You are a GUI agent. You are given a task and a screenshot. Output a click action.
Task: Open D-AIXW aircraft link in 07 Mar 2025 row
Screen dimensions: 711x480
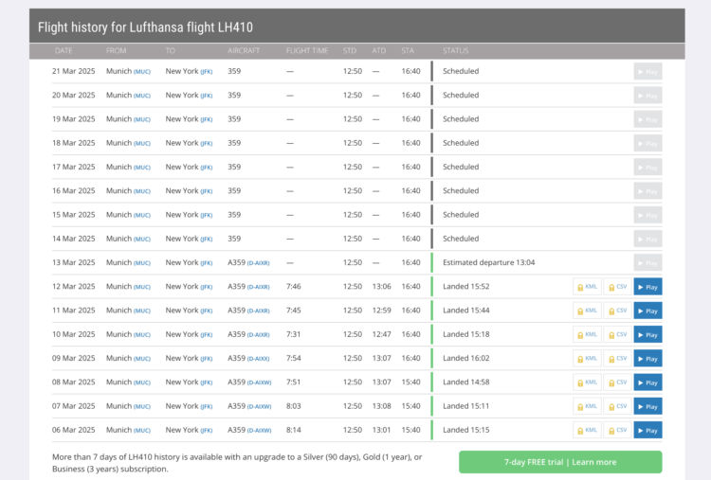(x=260, y=407)
